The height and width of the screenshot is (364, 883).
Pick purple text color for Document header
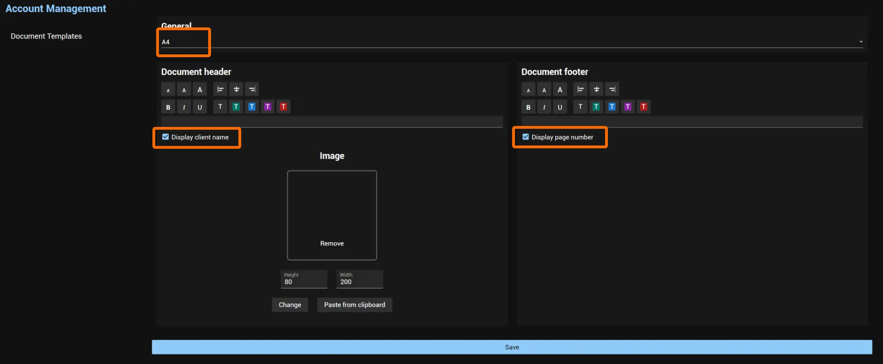[x=268, y=106]
